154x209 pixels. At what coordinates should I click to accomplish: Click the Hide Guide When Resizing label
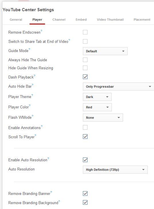coord(31,68)
